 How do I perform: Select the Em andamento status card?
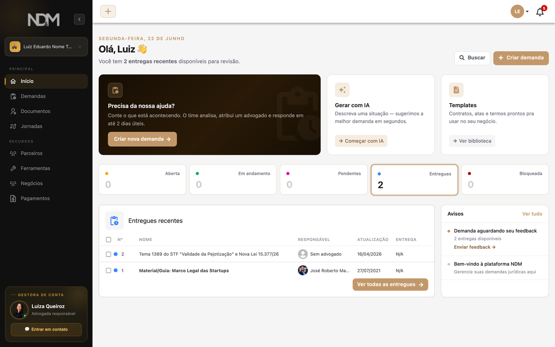233,180
